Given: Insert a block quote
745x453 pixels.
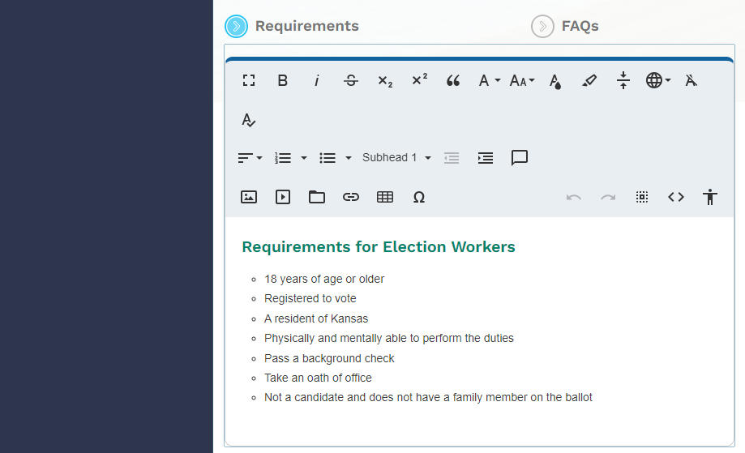Looking at the screenshot, I should click(x=453, y=80).
